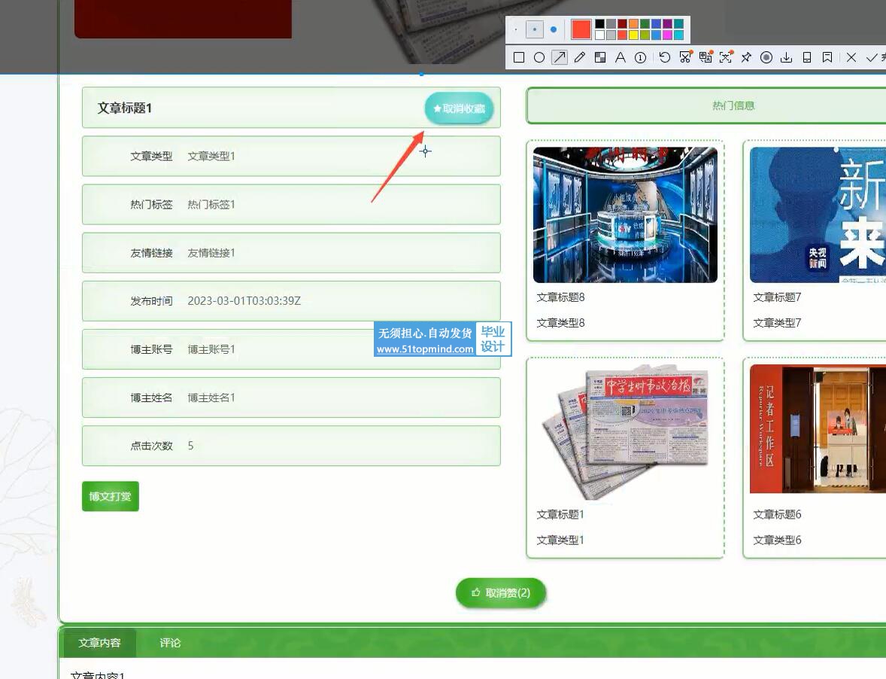Select the rectangle annotation tool
Viewport: 886px width, 679px height.
coord(519,58)
